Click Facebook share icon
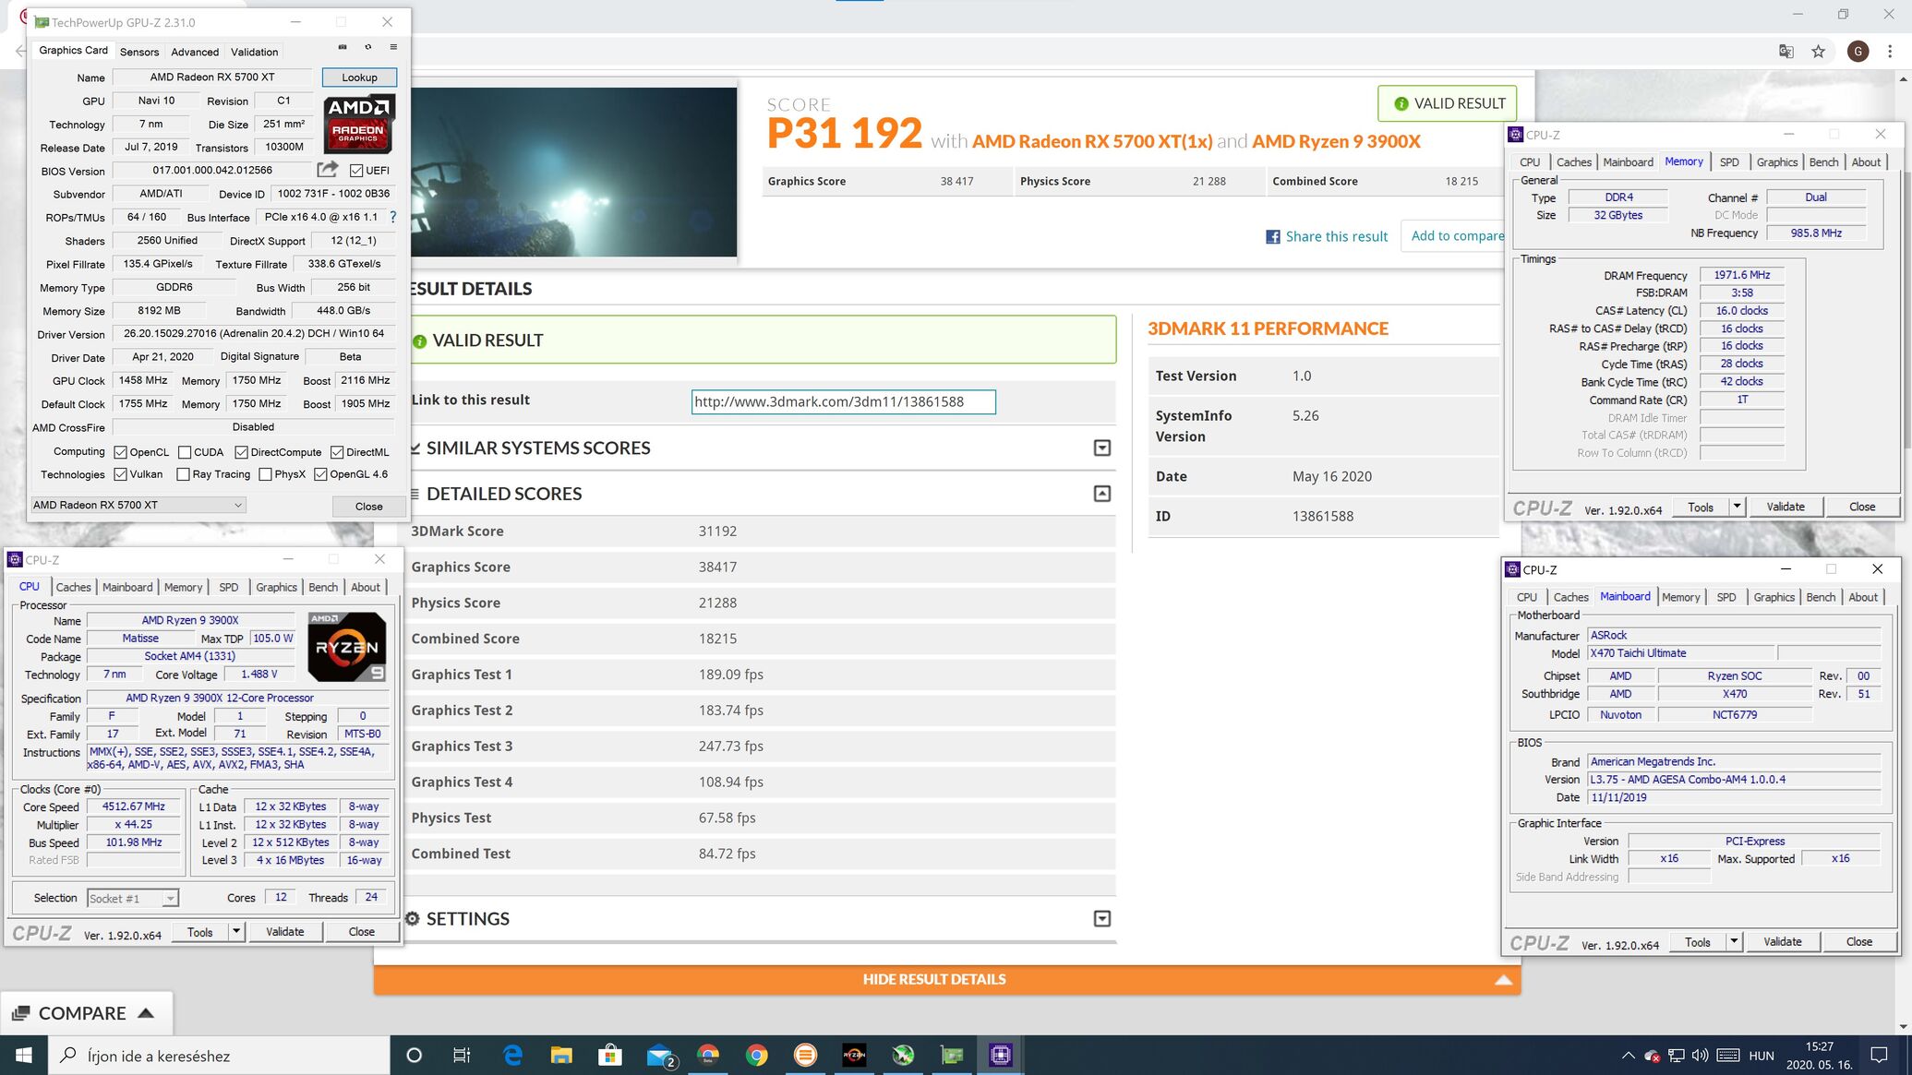1912x1075 pixels. [1272, 237]
